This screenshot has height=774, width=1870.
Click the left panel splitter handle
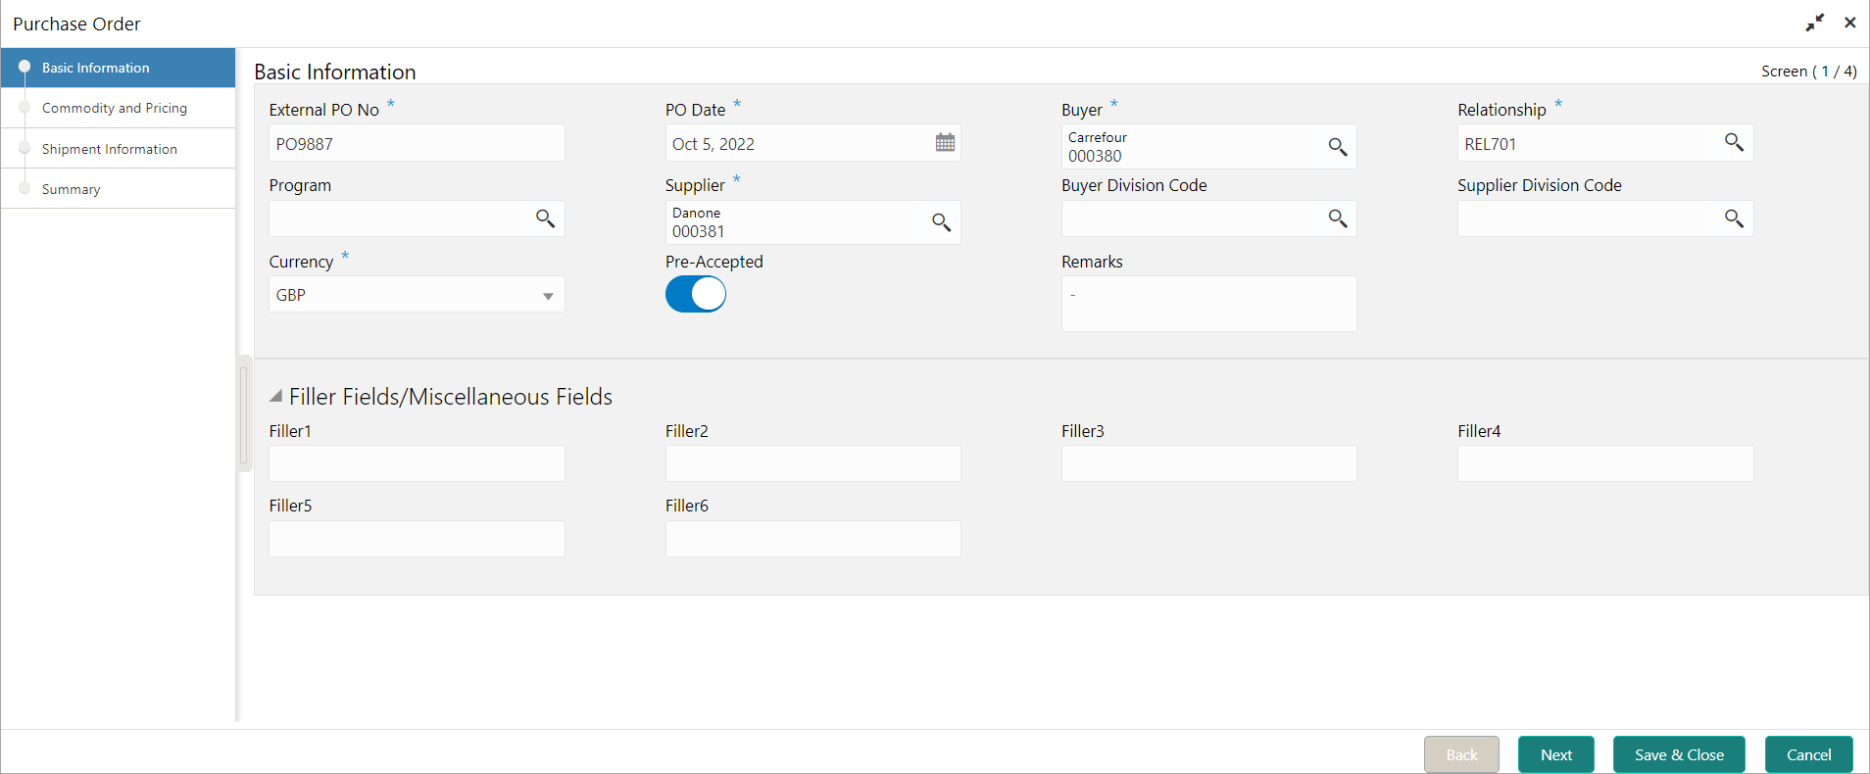click(x=244, y=414)
